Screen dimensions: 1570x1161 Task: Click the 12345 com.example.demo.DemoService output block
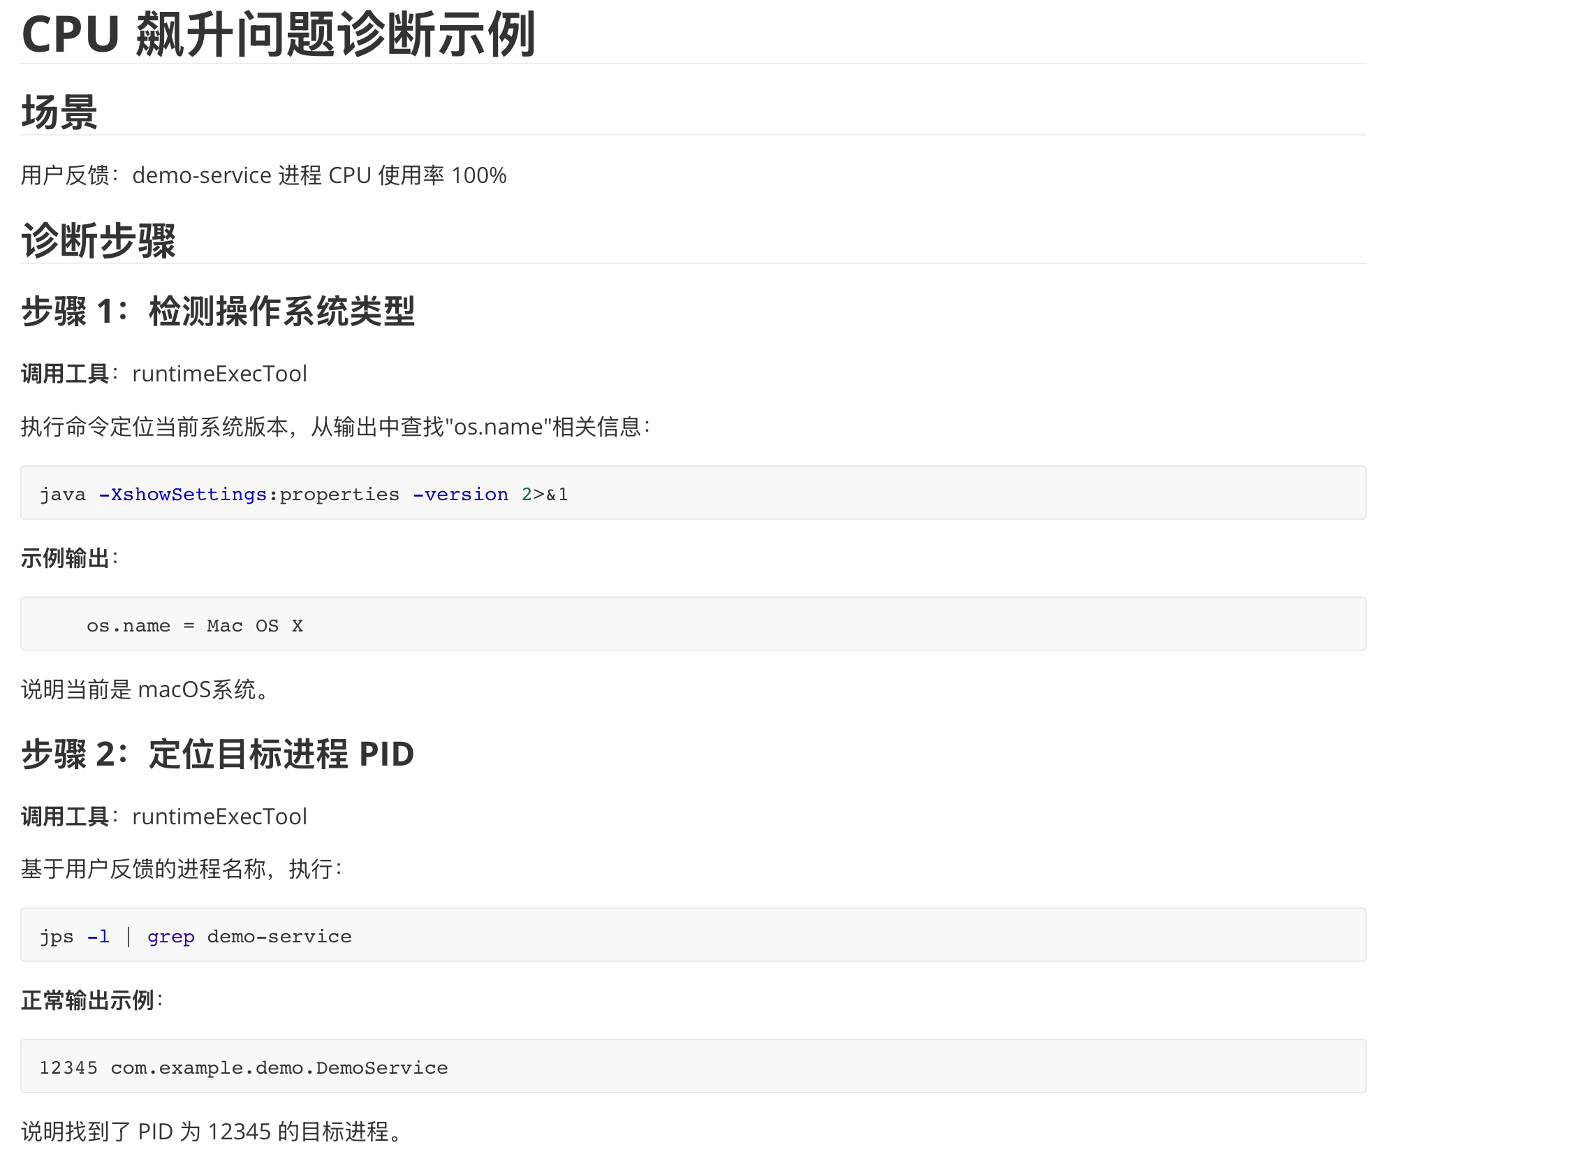[x=692, y=1066]
